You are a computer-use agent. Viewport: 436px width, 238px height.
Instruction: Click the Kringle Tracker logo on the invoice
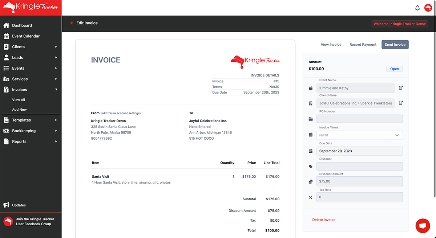(x=255, y=62)
